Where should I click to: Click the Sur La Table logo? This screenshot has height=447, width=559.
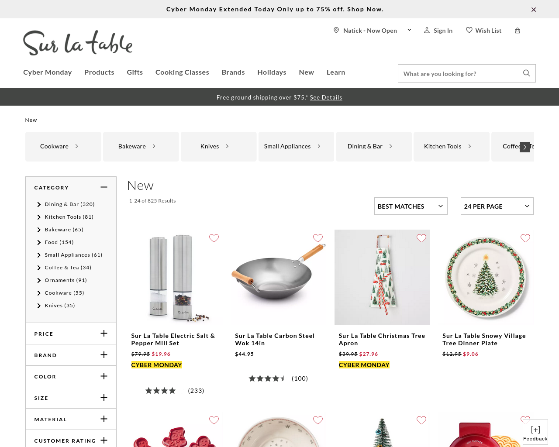[78, 43]
